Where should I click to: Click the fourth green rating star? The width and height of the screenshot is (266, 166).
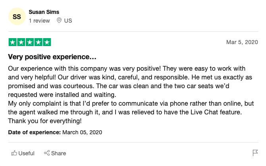pos(39,42)
